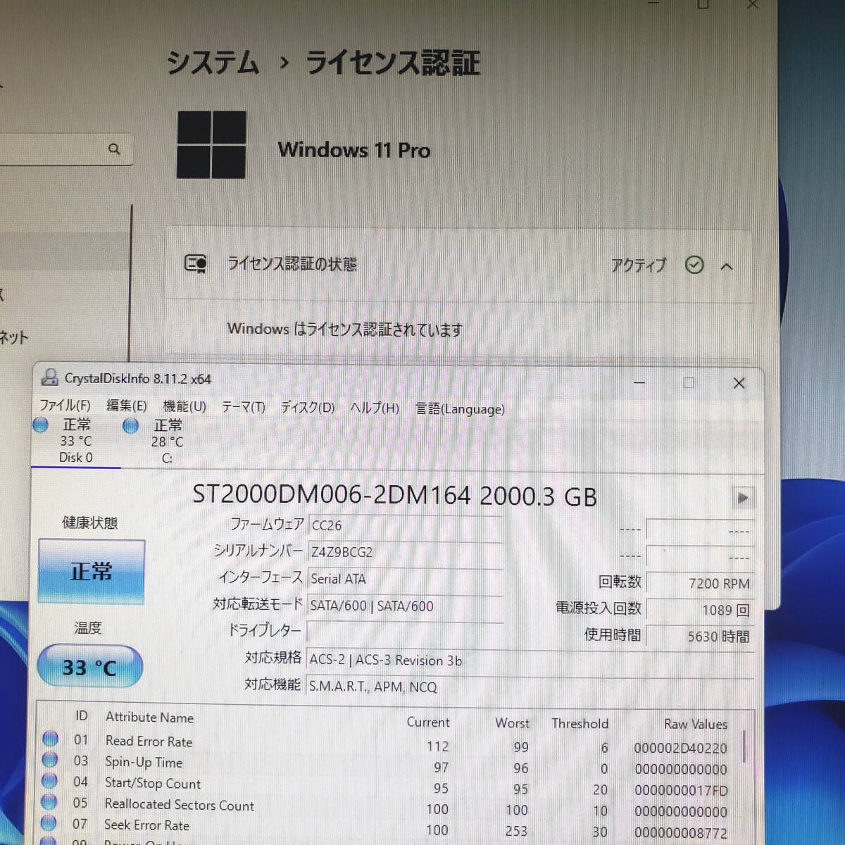Open the 言語(Language) menu
This screenshot has height=845, width=845.
[460, 409]
